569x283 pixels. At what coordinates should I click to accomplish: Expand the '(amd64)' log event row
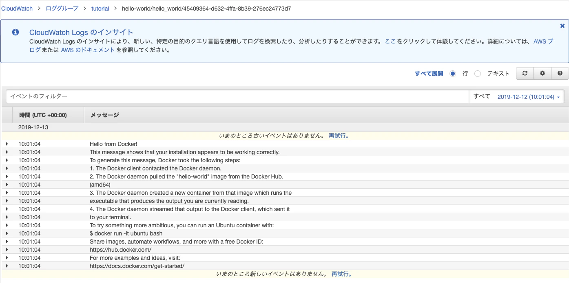pyautogui.click(x=7, y=185)
